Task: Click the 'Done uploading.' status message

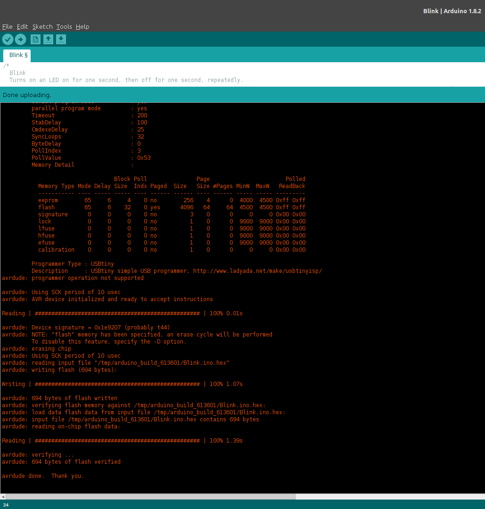Action: [27, 95]
